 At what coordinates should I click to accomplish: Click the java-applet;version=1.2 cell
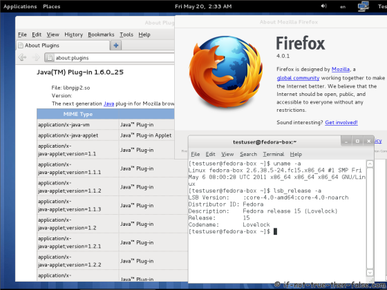78,224
